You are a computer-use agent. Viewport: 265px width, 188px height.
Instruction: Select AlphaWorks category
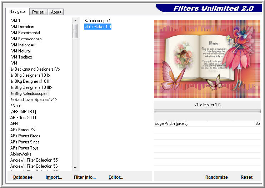[21, 154]
